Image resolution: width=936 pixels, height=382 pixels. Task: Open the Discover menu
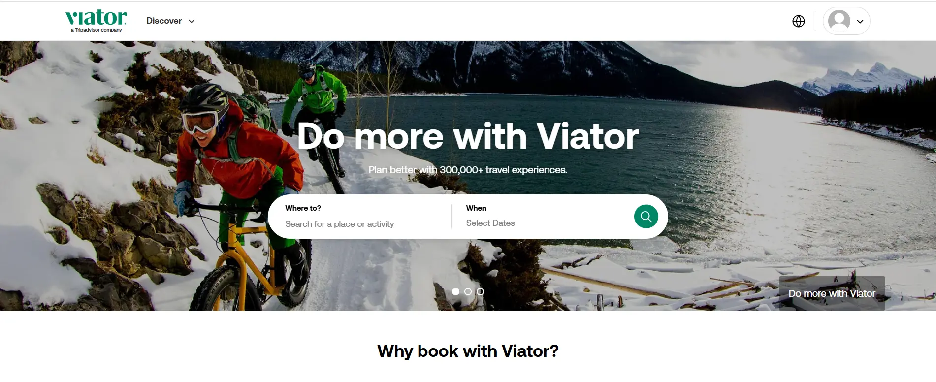pyautogui.click(x=170, y=21)
